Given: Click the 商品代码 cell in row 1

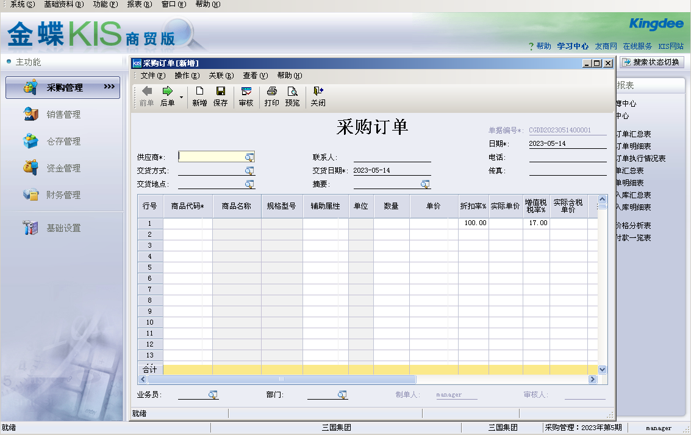Looking at the screenshot, I should point(188,223).
